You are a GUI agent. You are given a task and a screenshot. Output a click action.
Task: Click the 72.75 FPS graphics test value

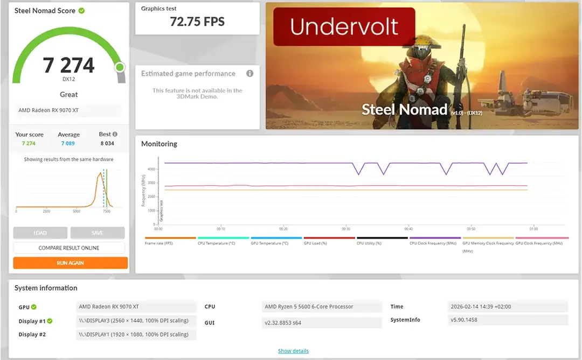(197, 22)
